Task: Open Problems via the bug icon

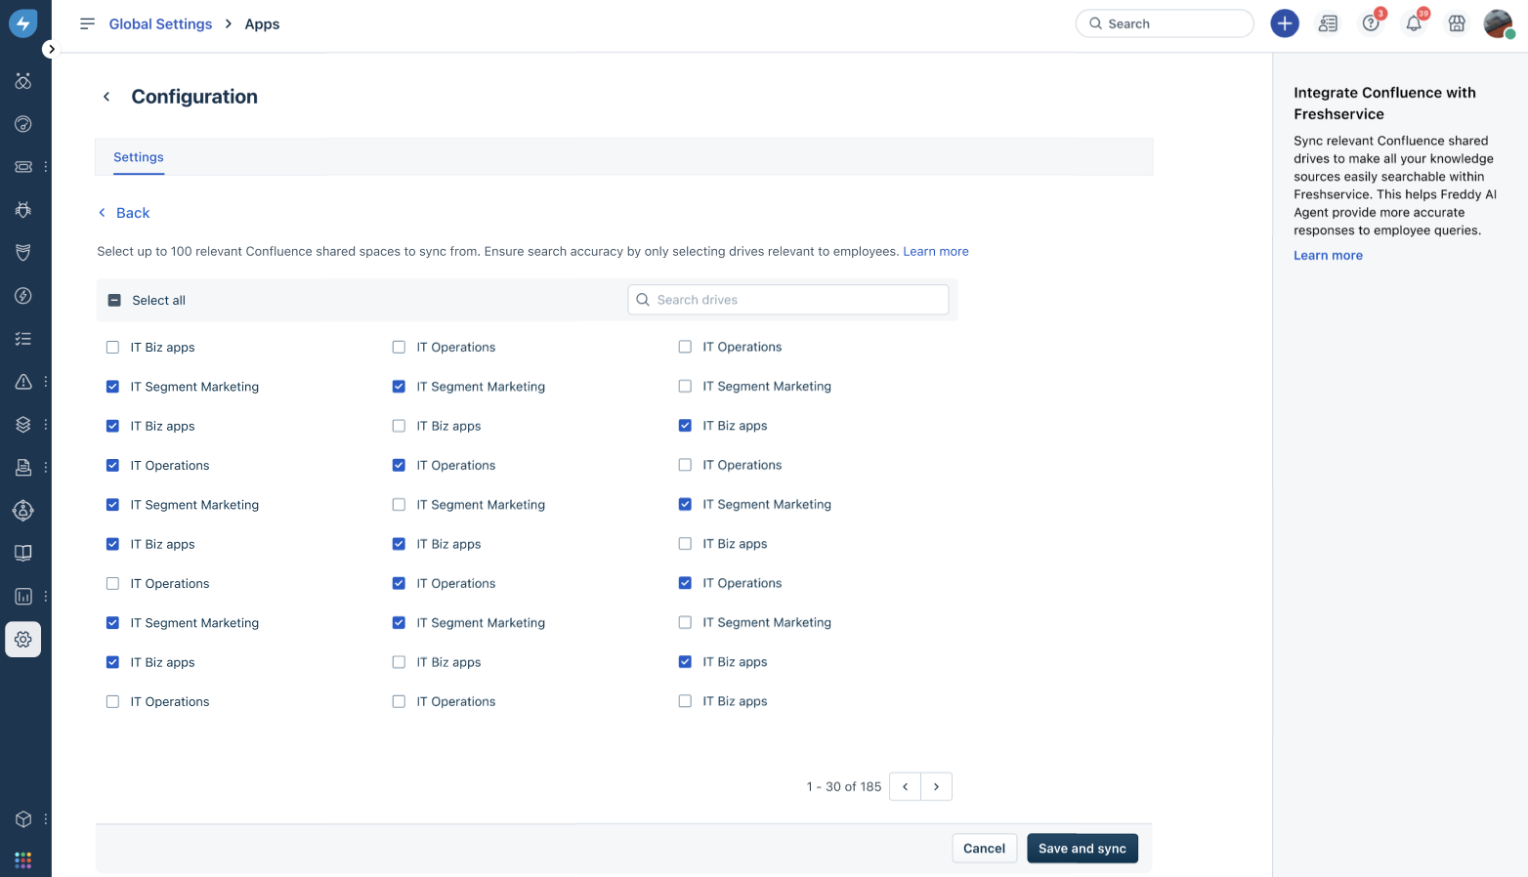Action: coord(23,210)
